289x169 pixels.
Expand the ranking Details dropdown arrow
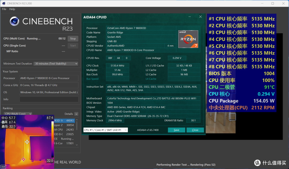[x=76, y=114]
